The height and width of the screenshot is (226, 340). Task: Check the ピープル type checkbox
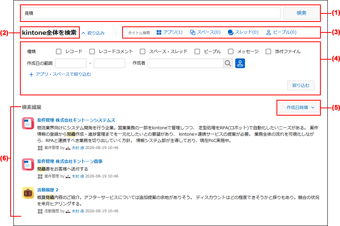(197, 52)
